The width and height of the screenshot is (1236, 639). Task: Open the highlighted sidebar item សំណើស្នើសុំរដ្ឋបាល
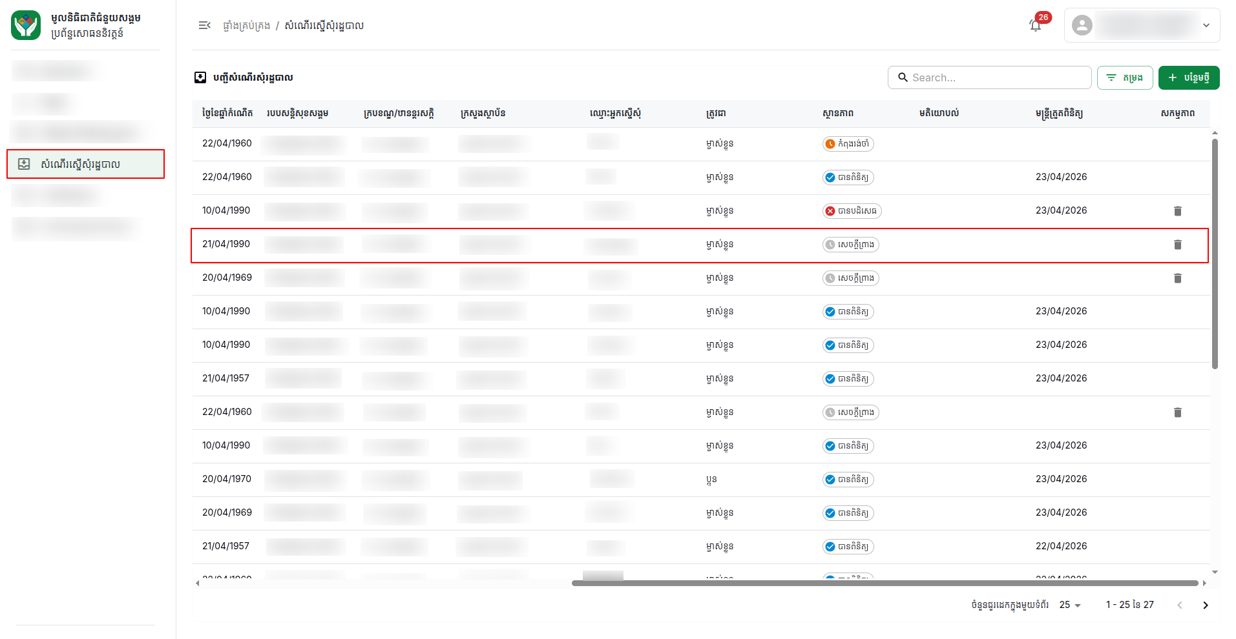(x=85, y=164)
